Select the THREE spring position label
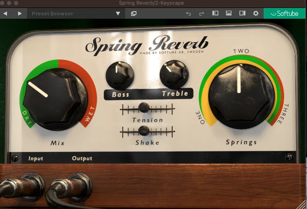The width and height of the screenshot is (307, 209). [x=283, y=114]
